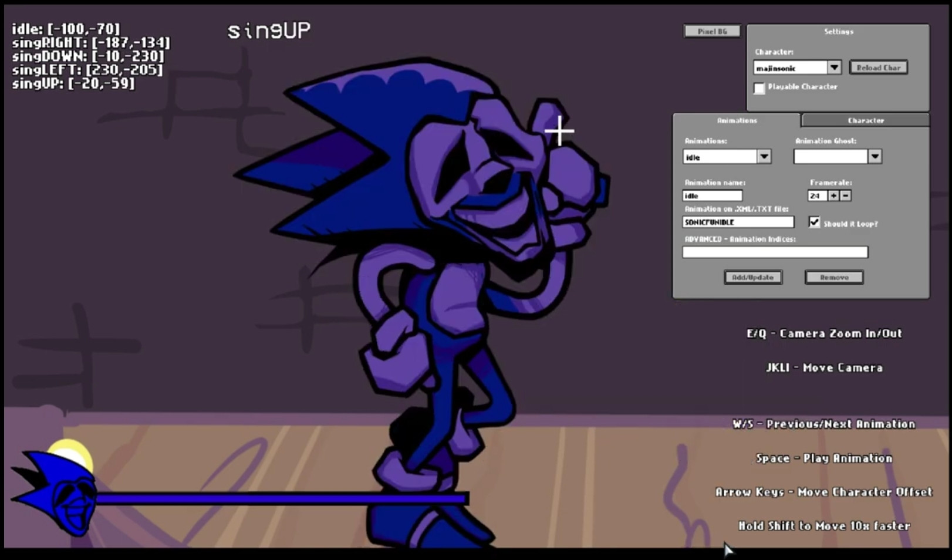Image resolution: width=952 pixels, height=560 pixels.
Task: Select the Animations tab
Action: click(x=737, y=120)
